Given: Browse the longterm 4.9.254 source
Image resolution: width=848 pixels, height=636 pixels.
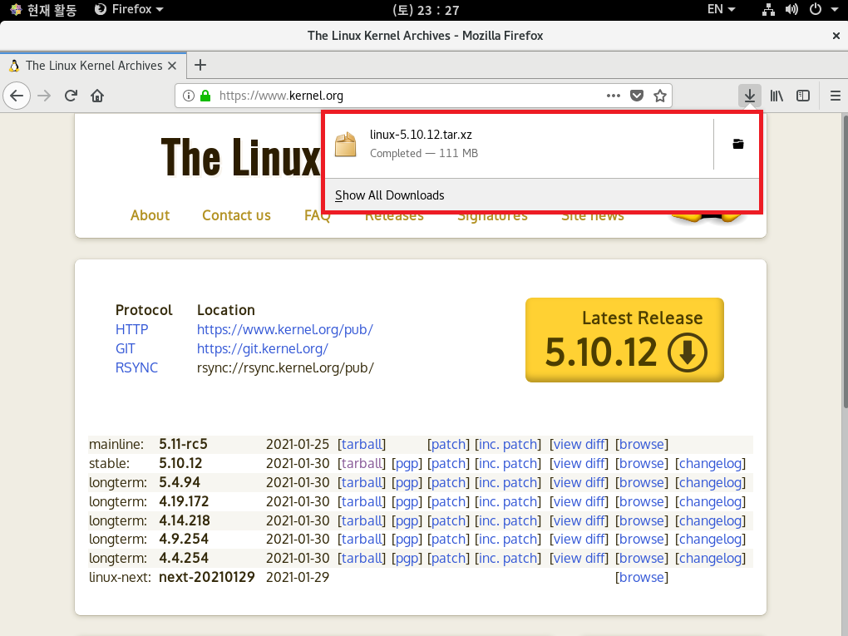Looking at the screenshot, I should pyautogui.click(x=642, y=540).
